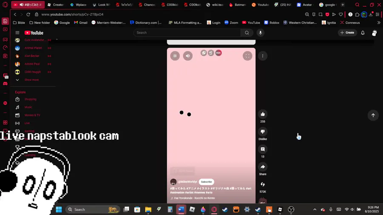Switch to the Wplace browser tab
The width and height of the screenshot is (383, 215).
(x=79, y=5)
